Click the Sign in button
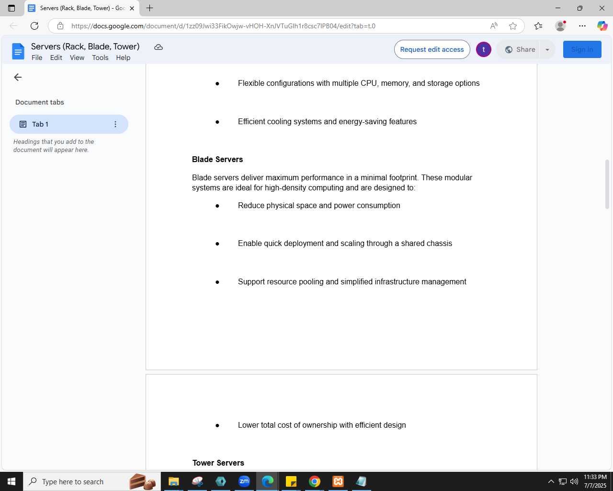Viewport: 613px width, 491px height. tap(582, 49)
